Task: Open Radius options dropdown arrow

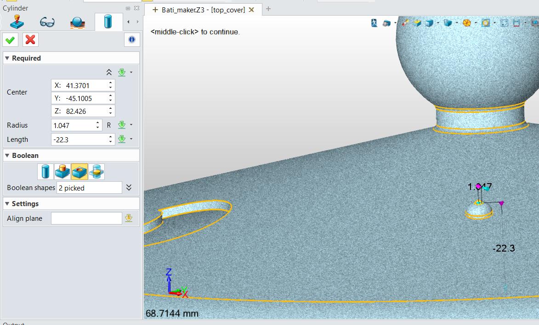Action: [131, 125]
